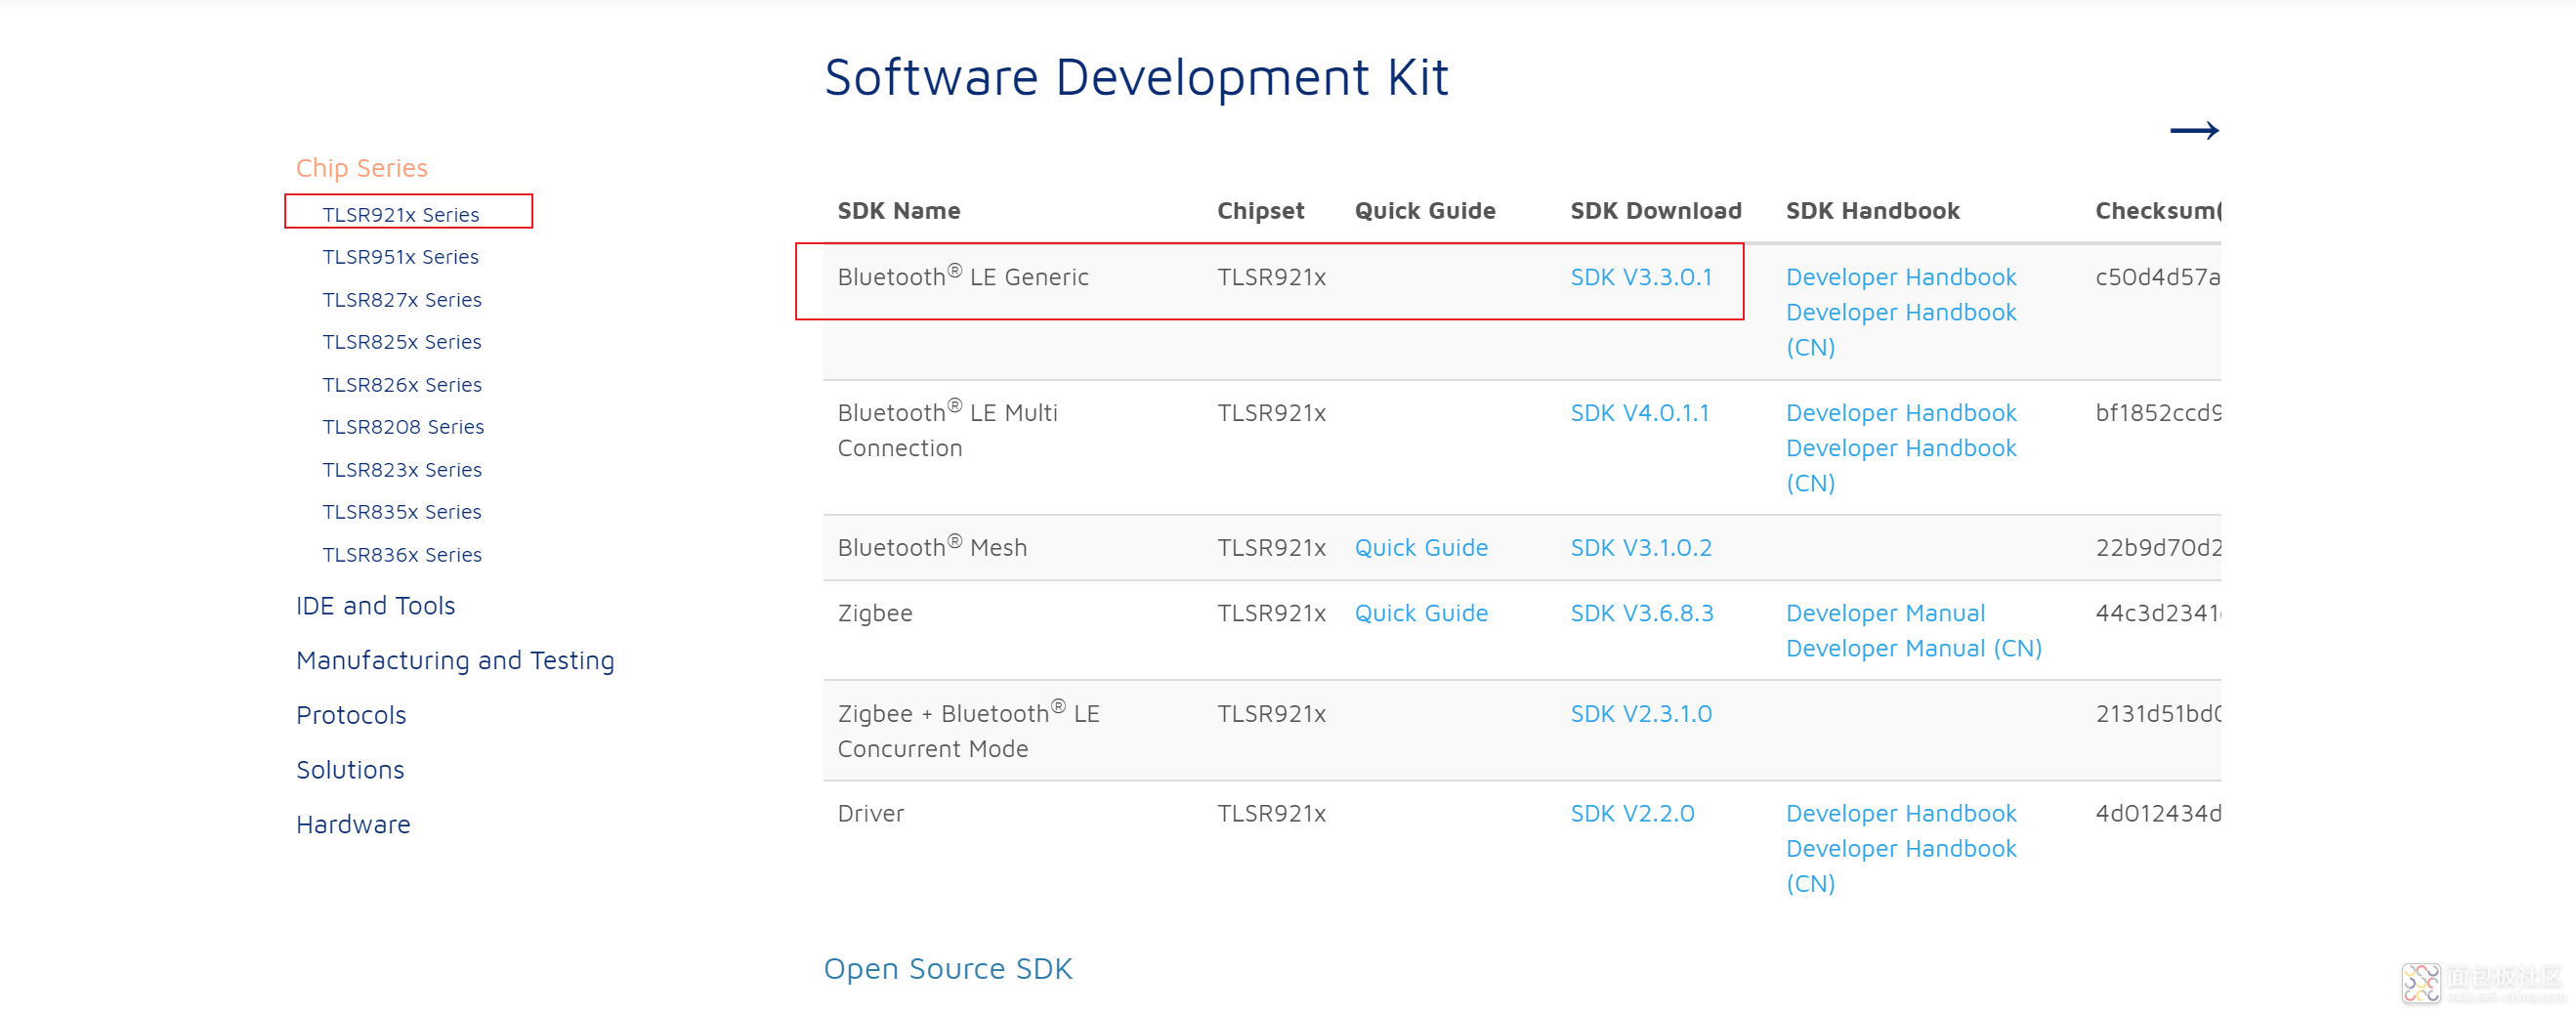Click the Bluetooth Mesh name cell

(932, 547)
